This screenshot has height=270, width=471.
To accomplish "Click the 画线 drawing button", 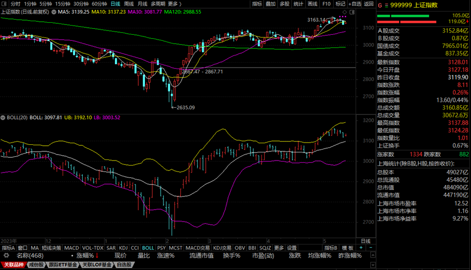I will click(313, 4).
